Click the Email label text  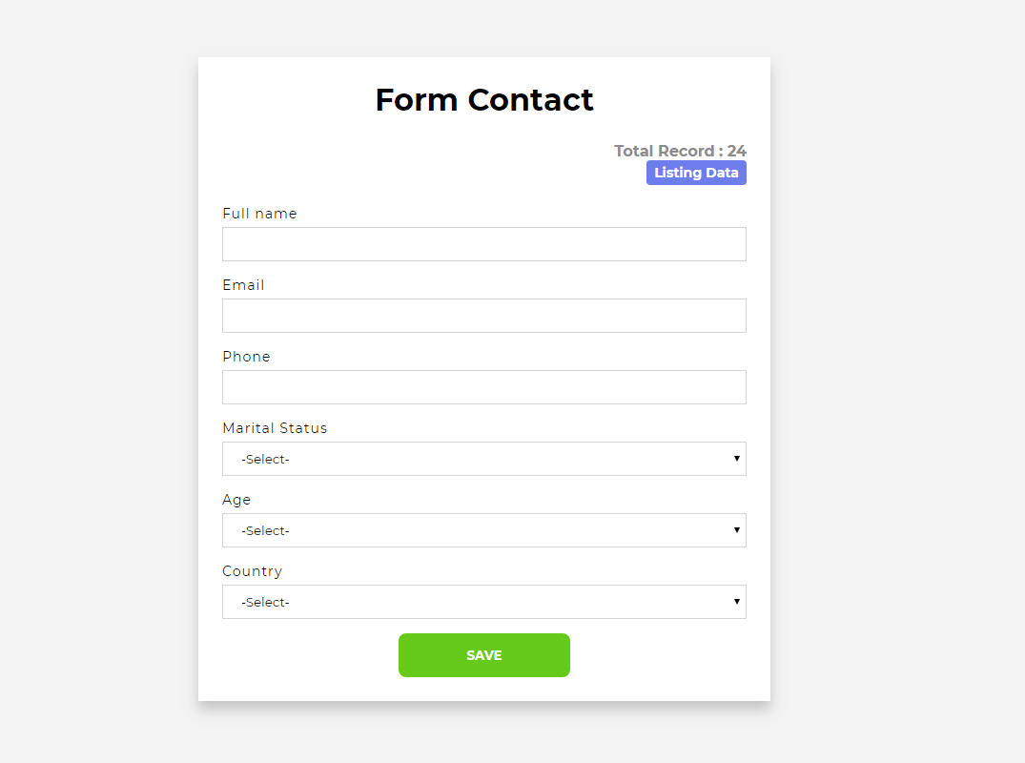pyautogui.click(x=243, y=285)
